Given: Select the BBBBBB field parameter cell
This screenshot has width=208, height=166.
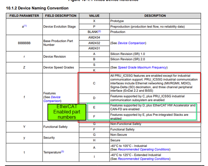Looking at the screenshot, I should click(24, 43).
